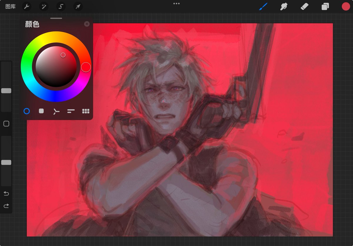Tap the square modify button on sidebar
Viewport: 353px width, 246px height.
tap(6, 124)
